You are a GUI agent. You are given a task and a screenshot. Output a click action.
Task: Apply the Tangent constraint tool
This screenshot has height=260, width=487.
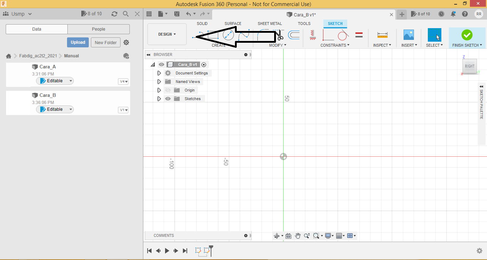[343, 35]
